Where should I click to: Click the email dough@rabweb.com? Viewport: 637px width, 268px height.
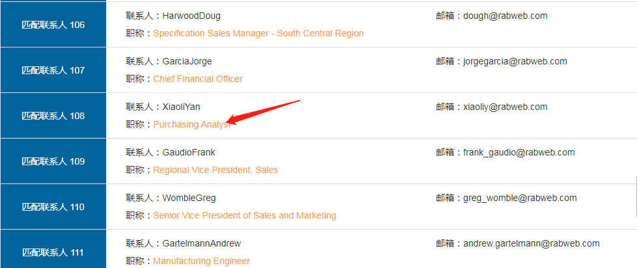(x=505, y=16)
